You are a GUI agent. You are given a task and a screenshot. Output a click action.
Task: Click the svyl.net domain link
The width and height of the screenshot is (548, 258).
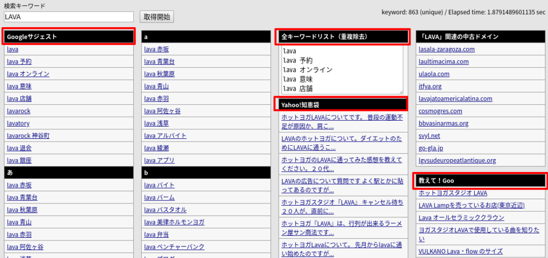pos(429,136)
